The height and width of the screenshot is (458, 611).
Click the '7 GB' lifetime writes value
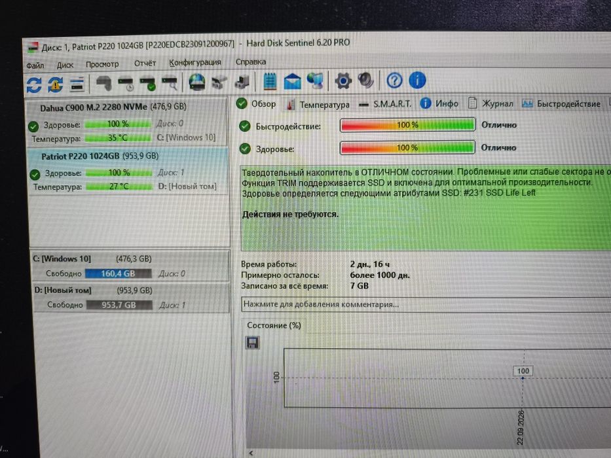pyautogui.click(x=360, y=286)
